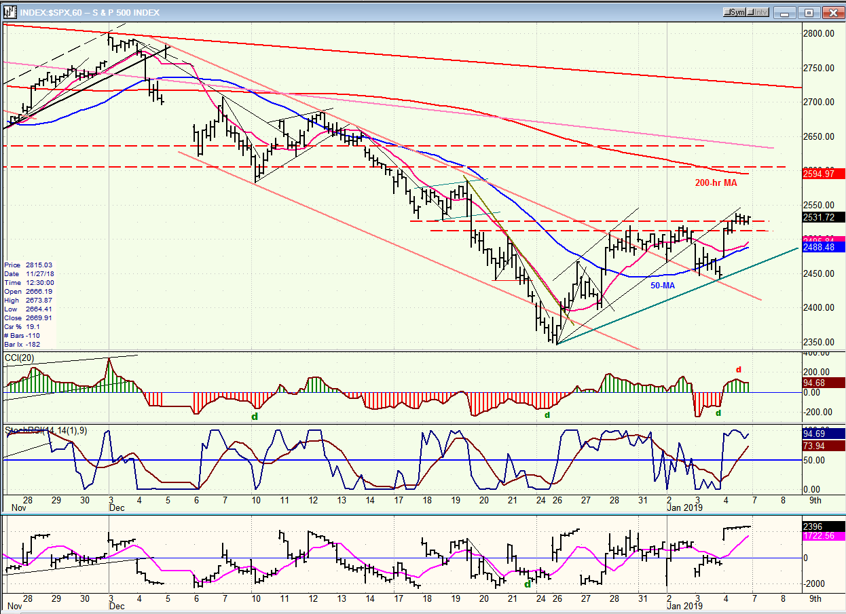This screenshot has height=614, width=846.
Task: Select the 2488.48 blue MA price tag
Action: (x=823, y=248)
